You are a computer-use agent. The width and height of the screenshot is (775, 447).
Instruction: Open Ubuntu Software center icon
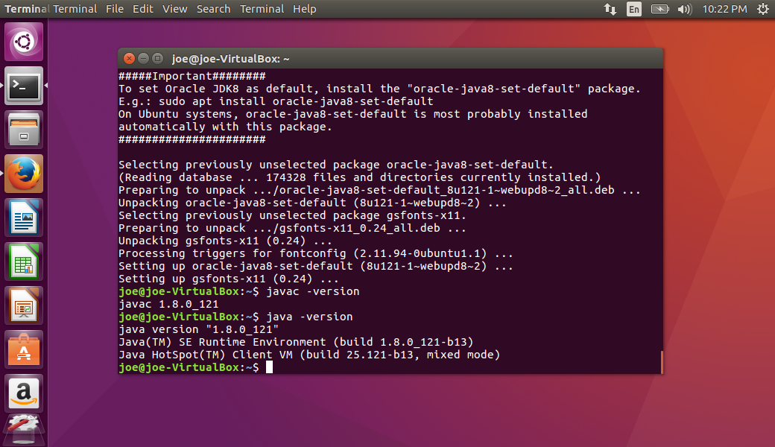[24, 349]
